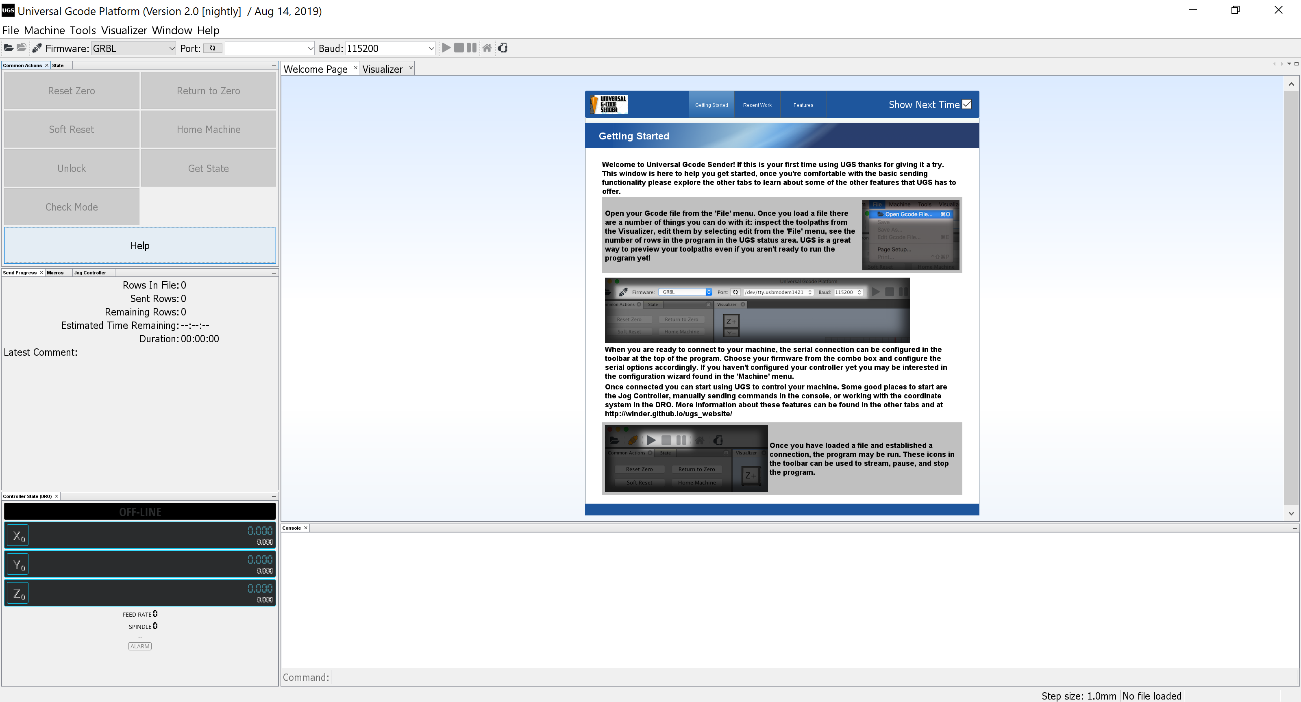This screenshot has width=1301, height=702.
Task: Open a Gcode file using the folder icon
Action: tap(8, 48)
